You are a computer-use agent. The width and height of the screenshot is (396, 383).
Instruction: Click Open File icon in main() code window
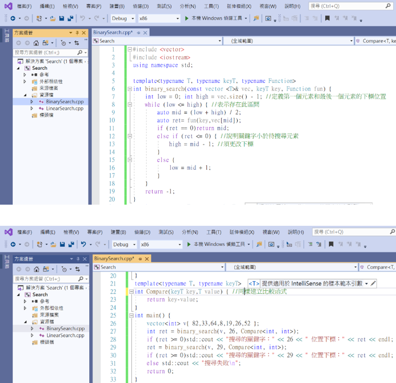click(x=53, y=244)
